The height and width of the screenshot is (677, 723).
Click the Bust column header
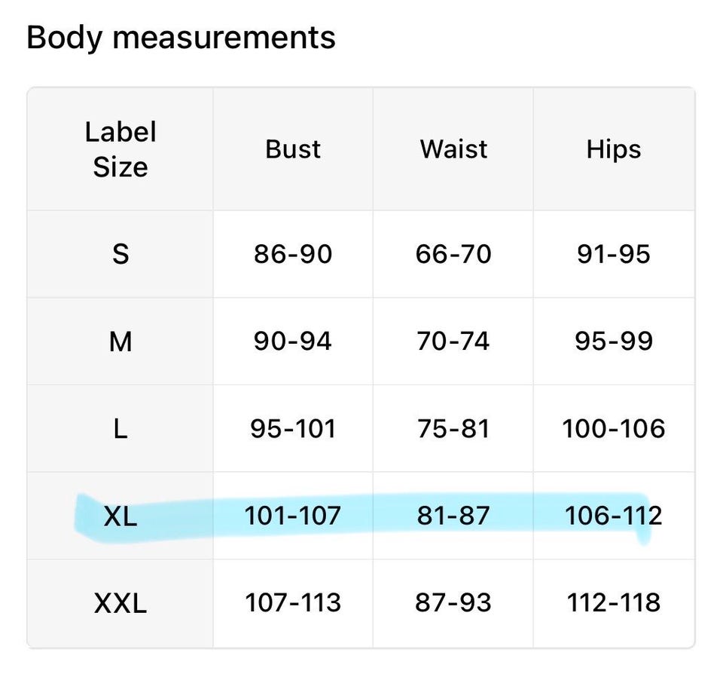[x=293, y=149]
